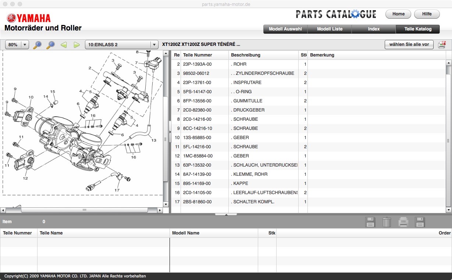Image resolution: width=452 pixels, height=280 pixels.
Task: Click the Hilfe button
Action: point(427,14)
